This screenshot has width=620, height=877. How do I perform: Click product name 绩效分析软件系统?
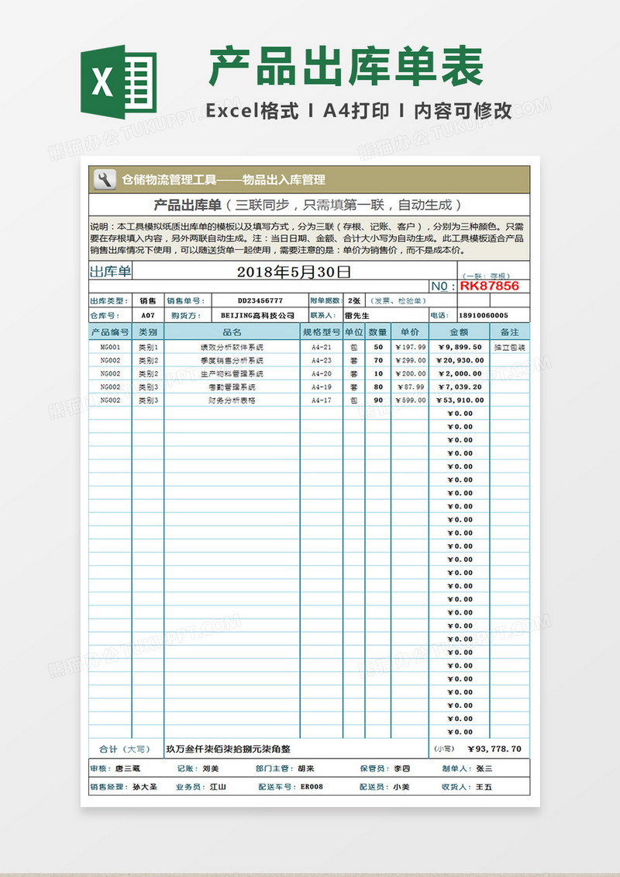click(x=232, y=347)
